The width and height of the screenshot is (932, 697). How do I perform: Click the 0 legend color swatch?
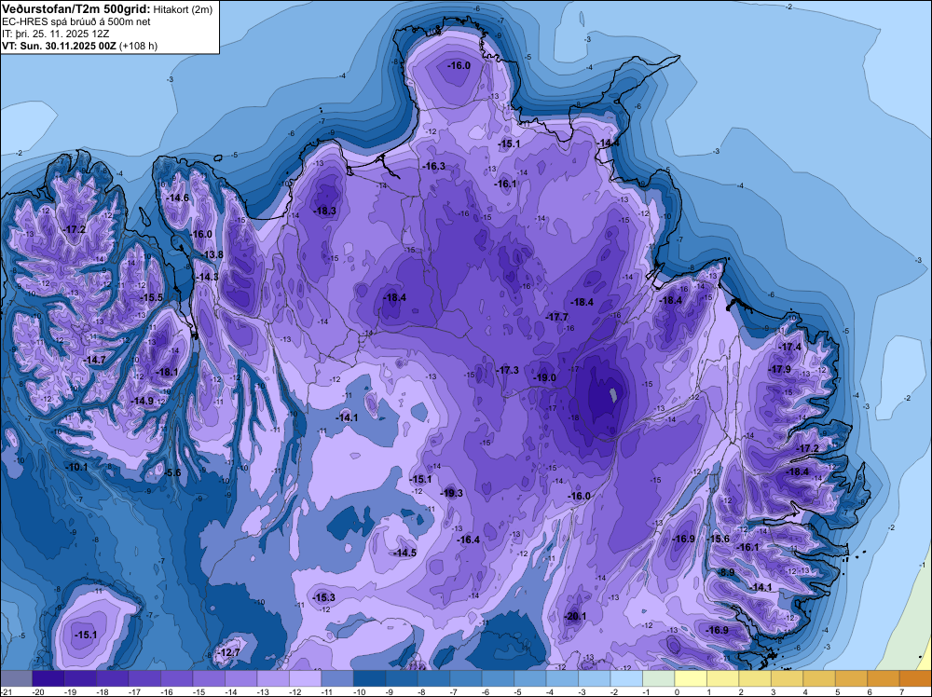pyautogui.click(x=691, y=678)
